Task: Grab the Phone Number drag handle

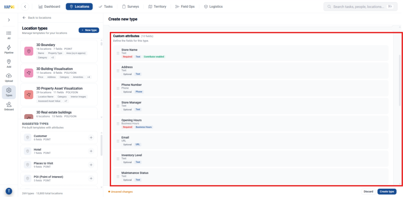Action: pyautogui.click(x=118, y=88)
